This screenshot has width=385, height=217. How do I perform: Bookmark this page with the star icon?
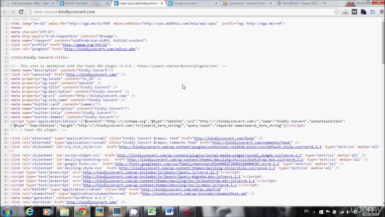[x=336, y=12]
